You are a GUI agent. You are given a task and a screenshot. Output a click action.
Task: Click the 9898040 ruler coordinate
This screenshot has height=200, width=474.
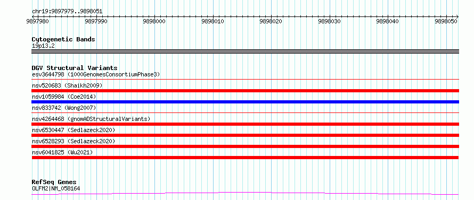pyautogui.click(x=388, y=21)
